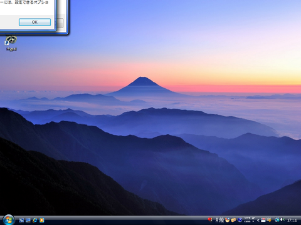Toggle the KANA lock indicator on language bar
This screenshot has width=301, height=225.
pyautogui.click(x=247, y=221)
